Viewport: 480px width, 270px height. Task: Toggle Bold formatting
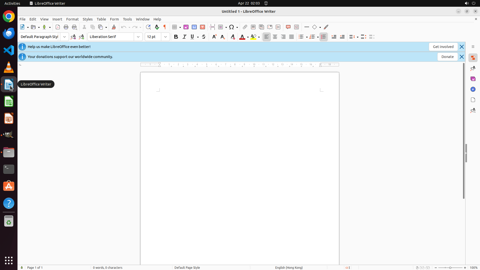[x=176, y=37]
